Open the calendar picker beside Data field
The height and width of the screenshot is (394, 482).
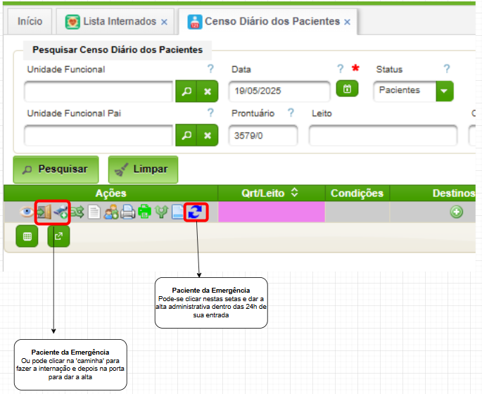347,89
